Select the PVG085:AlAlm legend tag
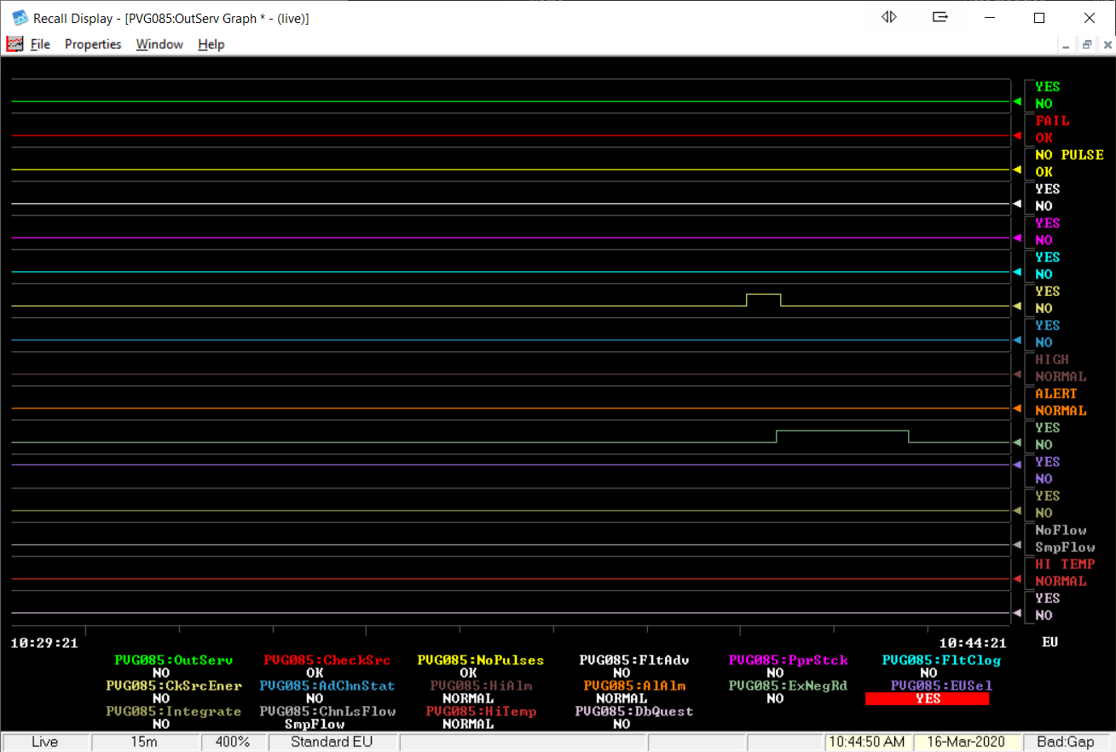 (634, 685)
